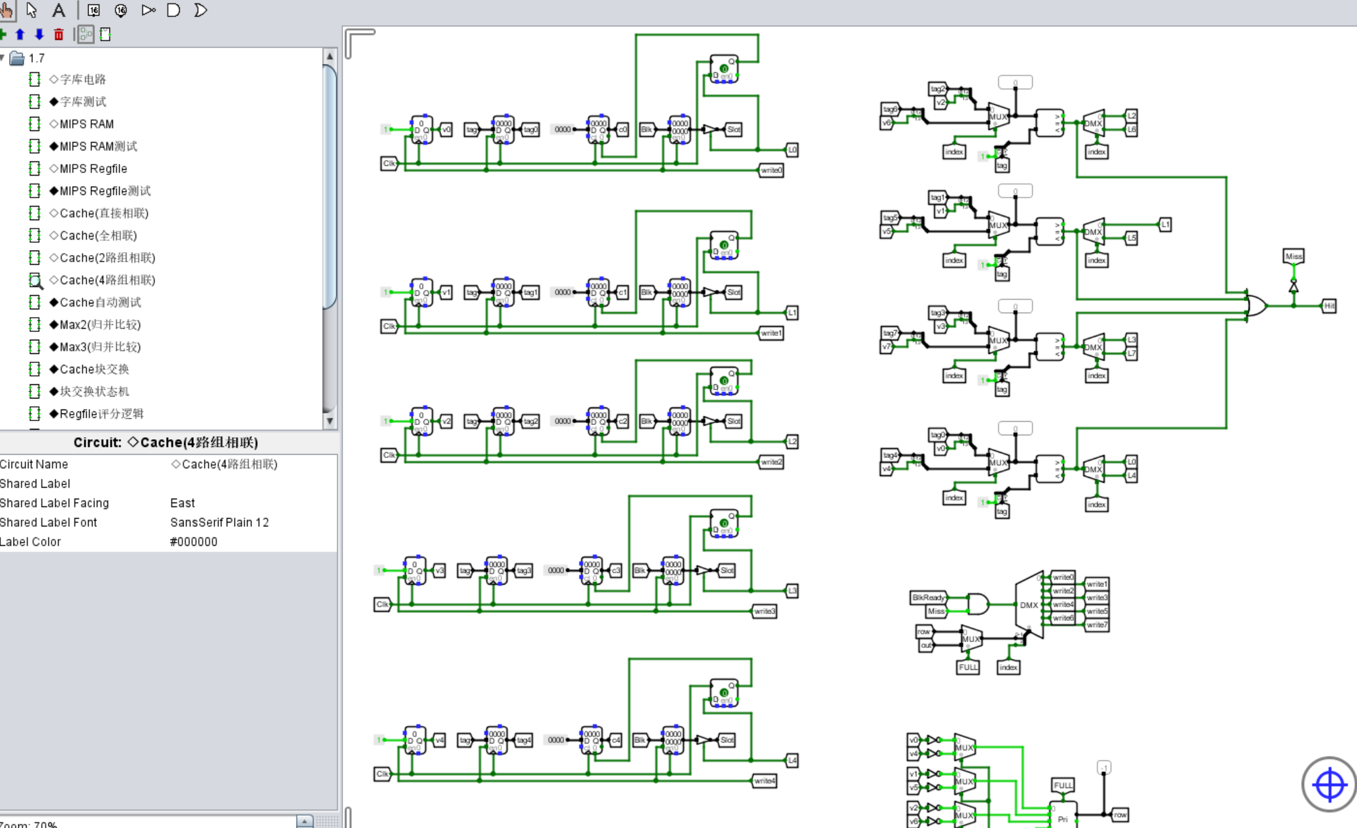The width and height of the screenshot is (1357, 828).
Task: Toggle the circuit appearance view button
Action: (105, 34)
